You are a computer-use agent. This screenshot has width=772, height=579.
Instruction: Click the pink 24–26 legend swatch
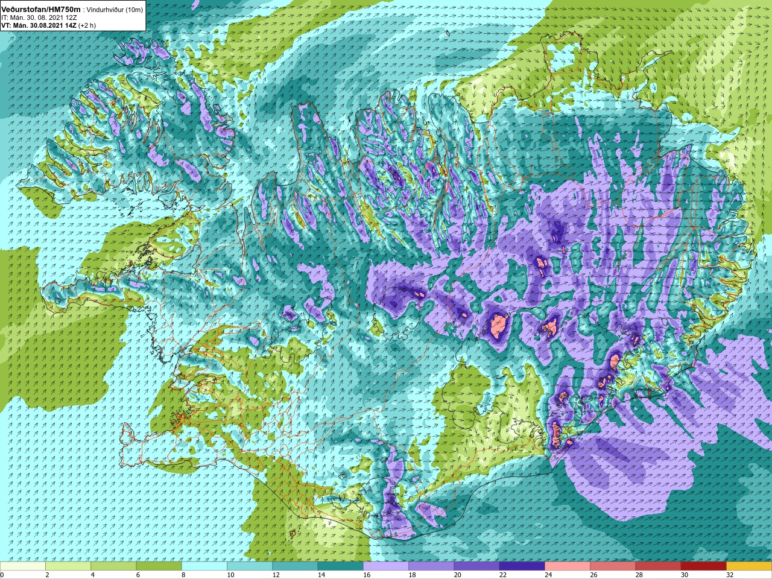[x=568, y=566]
